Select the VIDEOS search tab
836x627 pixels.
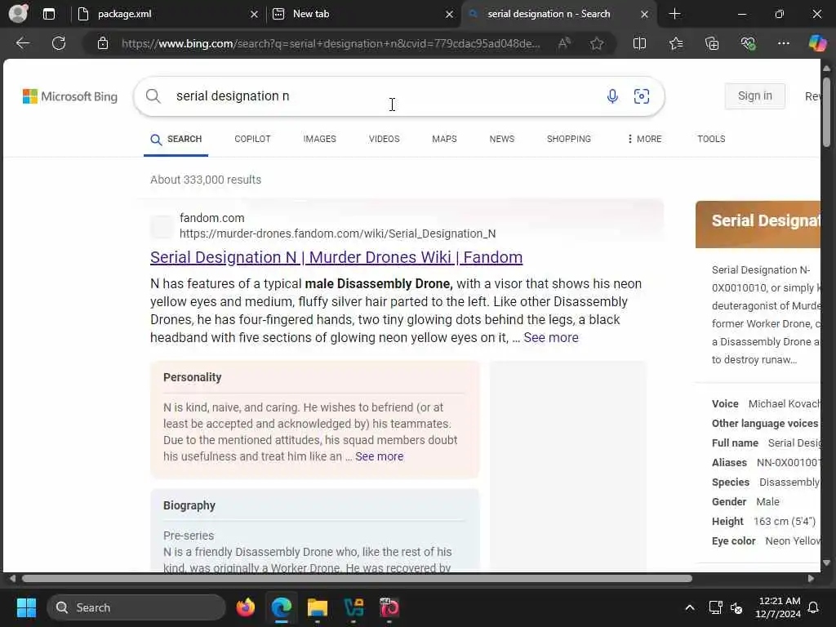coord(384,139)
